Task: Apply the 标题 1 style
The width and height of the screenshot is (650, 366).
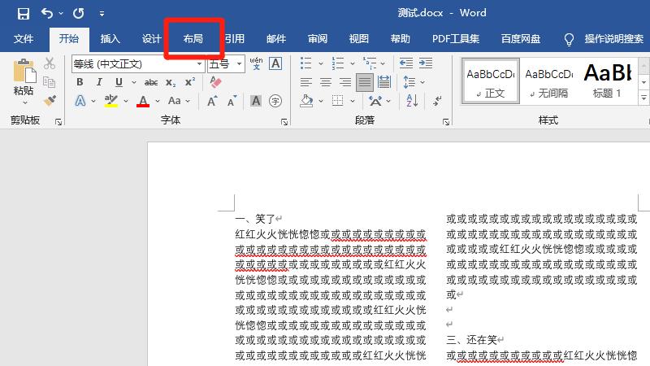Action: tap(608, 80)
